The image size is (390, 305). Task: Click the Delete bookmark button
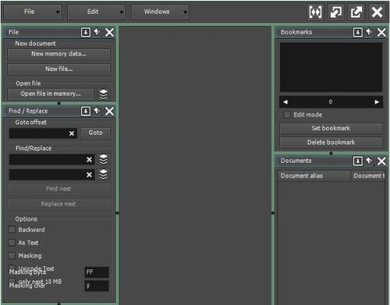click(331, 142)
